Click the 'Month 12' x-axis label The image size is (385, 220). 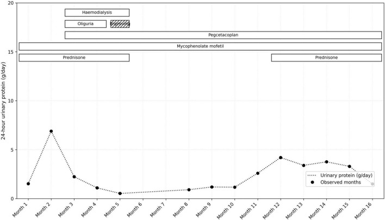coord(271,210)
